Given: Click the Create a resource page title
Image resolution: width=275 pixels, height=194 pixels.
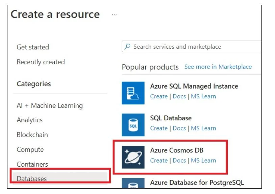Looking at the screenshot, I should [x=55, y=15].
